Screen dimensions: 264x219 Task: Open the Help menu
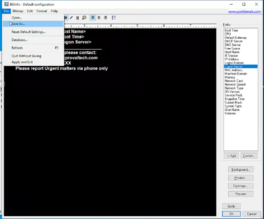tap(54, 11)
